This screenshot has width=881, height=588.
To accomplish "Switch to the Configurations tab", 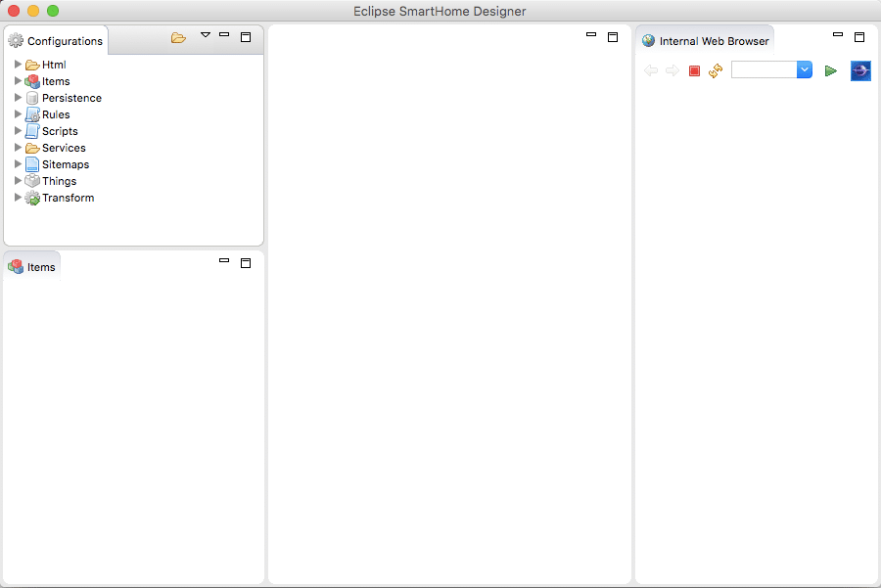I will coord(56,40).
